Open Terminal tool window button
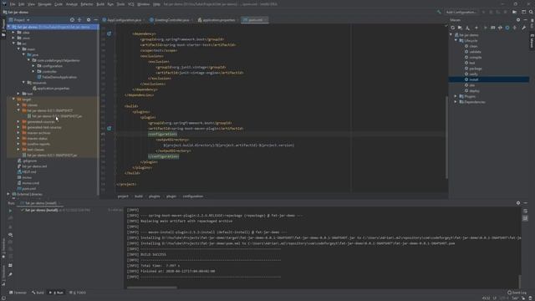Screen dimensions: 535x301 18,293
